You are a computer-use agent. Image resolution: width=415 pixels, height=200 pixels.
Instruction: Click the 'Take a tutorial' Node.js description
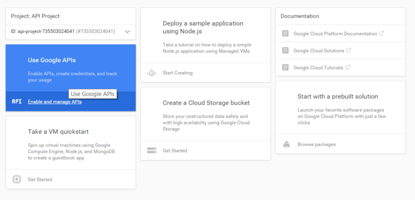pos(207,48)
